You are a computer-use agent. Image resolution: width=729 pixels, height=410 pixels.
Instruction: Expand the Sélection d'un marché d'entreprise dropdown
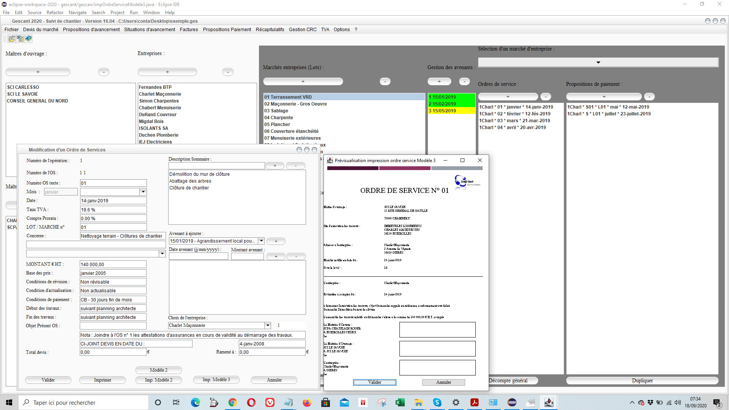tap(598, 62)
